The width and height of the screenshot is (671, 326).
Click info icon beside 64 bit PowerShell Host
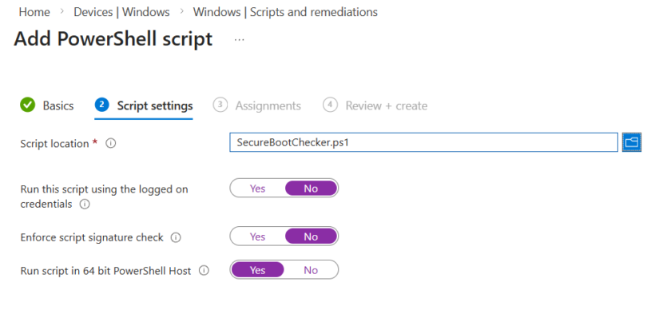[204, 271]
